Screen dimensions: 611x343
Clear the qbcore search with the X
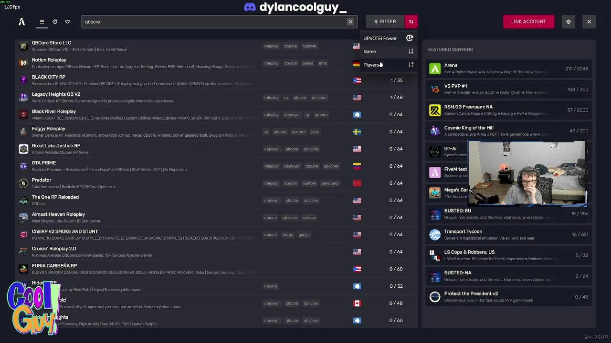tap(350, 21)
